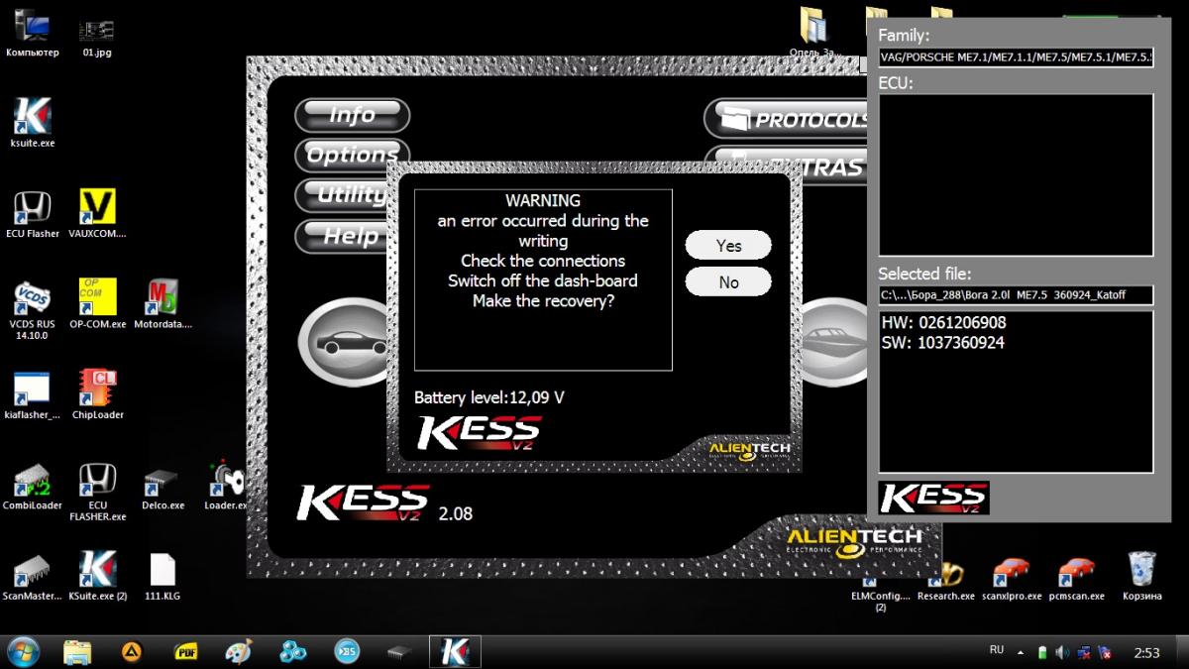
Task: Click the Selected file path field
Action: coord(1016,294)
